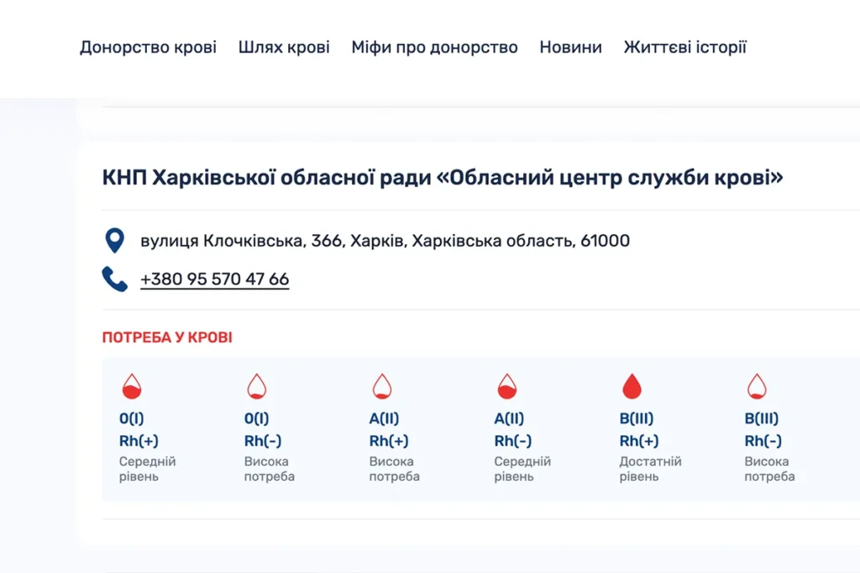This screenshot has width=860, height=573.
Task: Click the B(III) Rh(-) blood drop icon
Action: (x=757, y=387)
